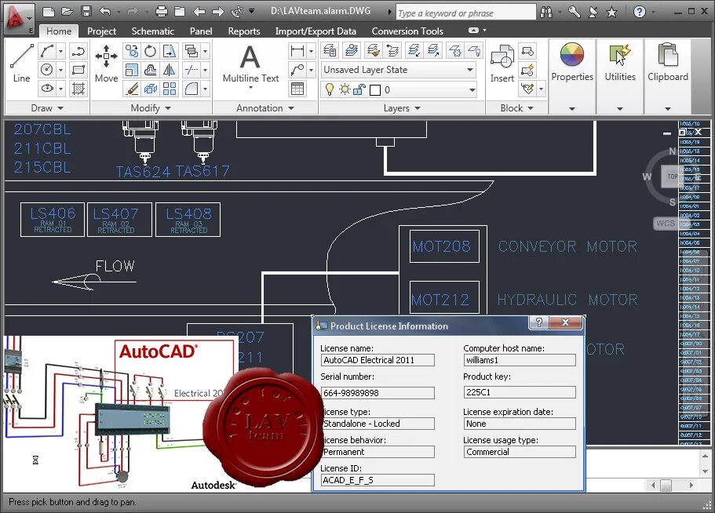Select the Line draw tool
715x513 pixels.
tap(21, 63)
